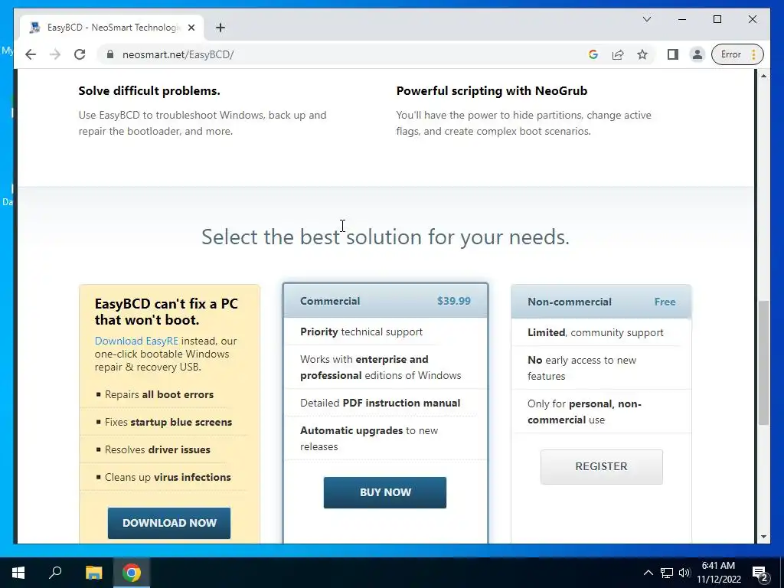The image size is (784, 588).
Task: Reload the EasyBCD page
Action: pos(80,54)
